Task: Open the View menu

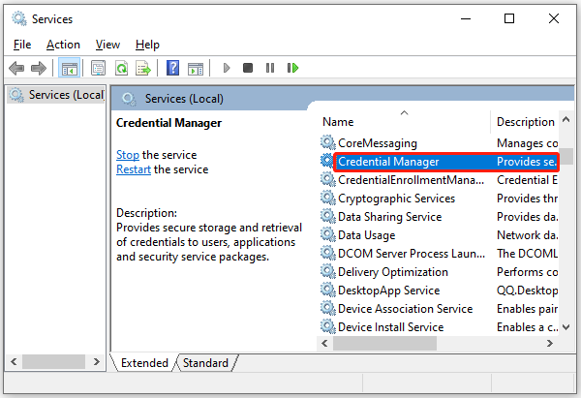Action: coord(107,45)
